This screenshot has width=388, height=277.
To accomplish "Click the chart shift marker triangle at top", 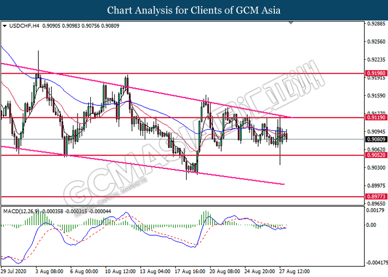I will pos(291,23).
